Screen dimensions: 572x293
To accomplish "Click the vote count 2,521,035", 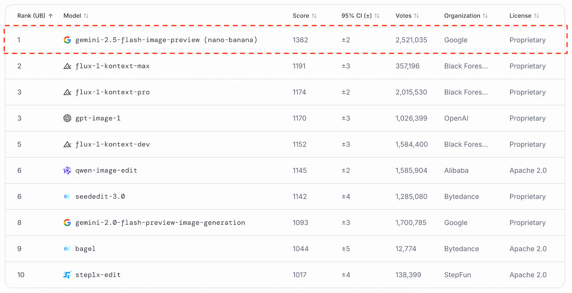I will 411,40.
